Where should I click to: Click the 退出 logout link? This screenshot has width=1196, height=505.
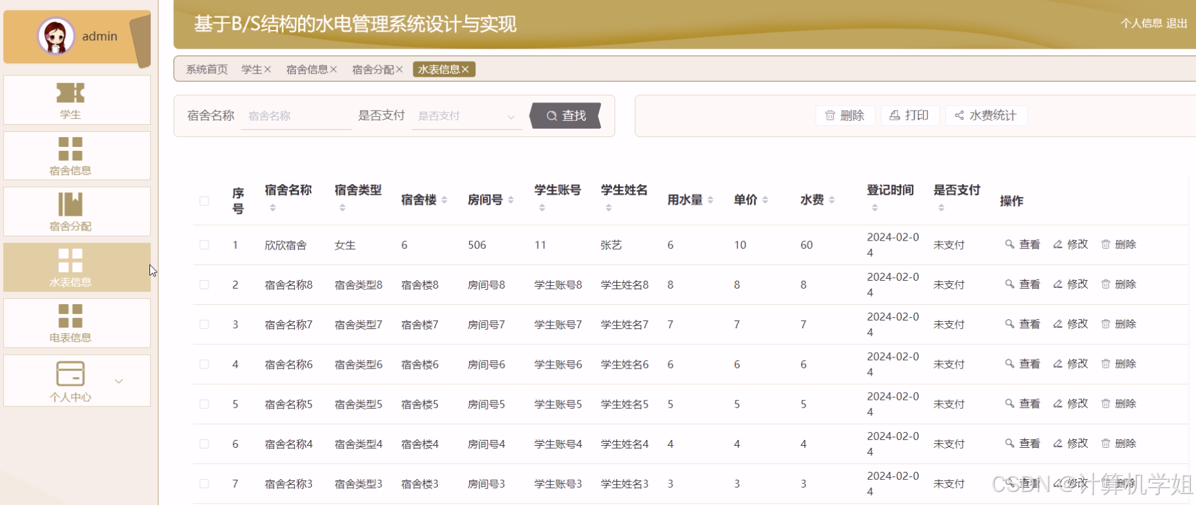click(1177, 23)
